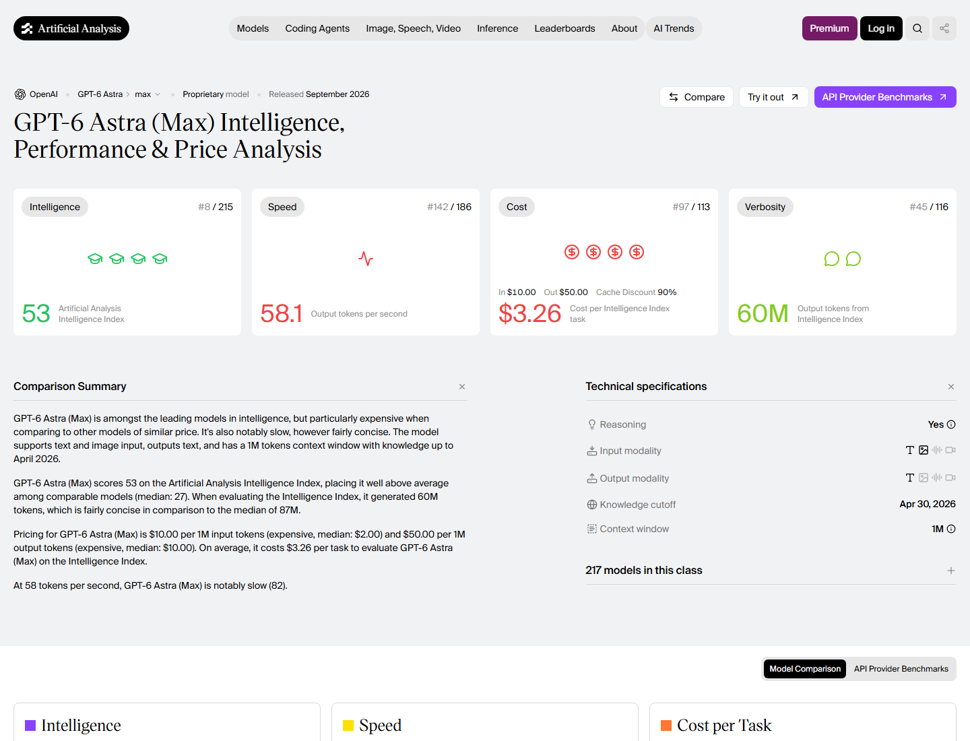Screen dimensions: 970x741
Task: Click the Premium button
Action: click(829, 28)
